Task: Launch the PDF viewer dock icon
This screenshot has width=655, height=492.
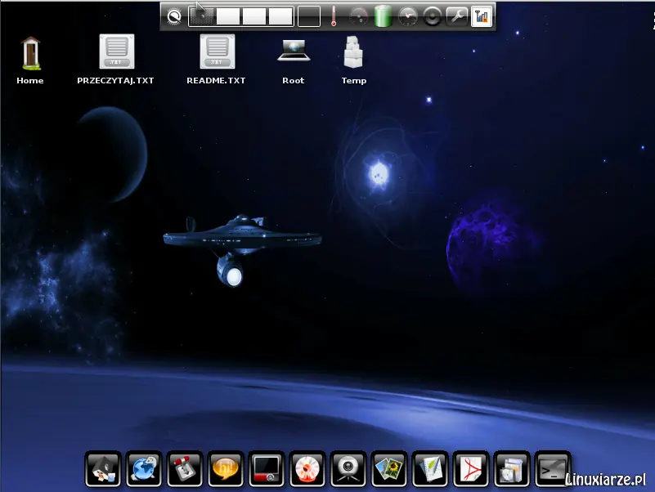Action: click(471, 469)
